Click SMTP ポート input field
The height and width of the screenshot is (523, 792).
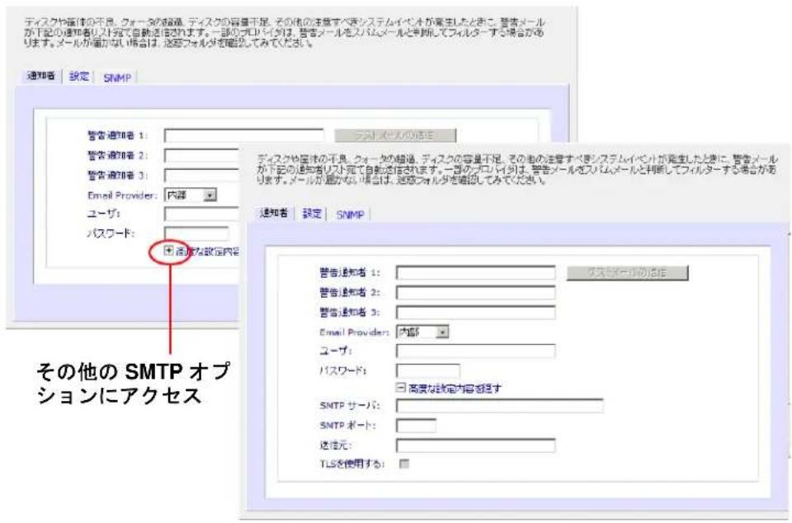[416, 426]
